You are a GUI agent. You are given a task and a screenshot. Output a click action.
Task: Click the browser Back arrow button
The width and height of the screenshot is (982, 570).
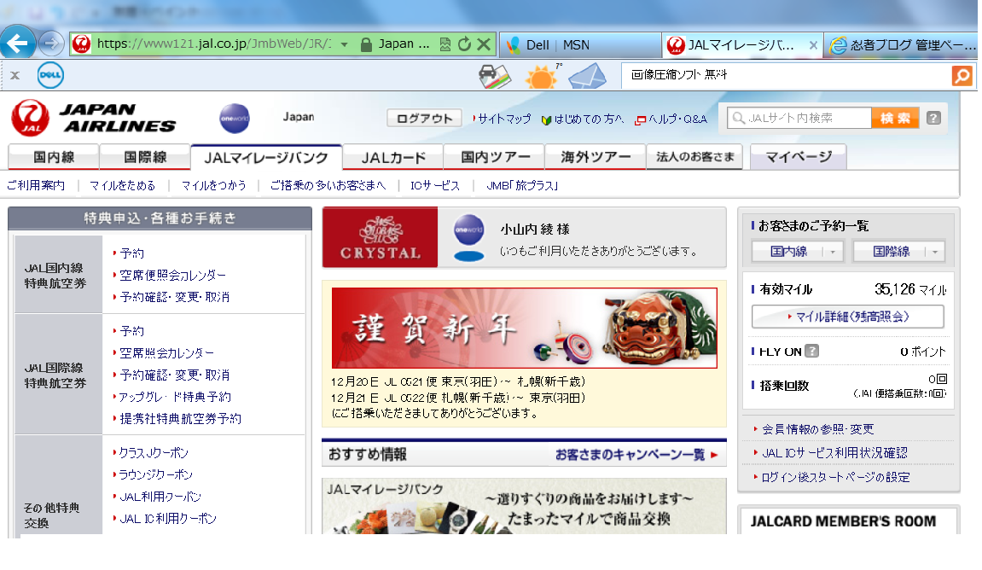pyautogui.click(x=18, y=44)
